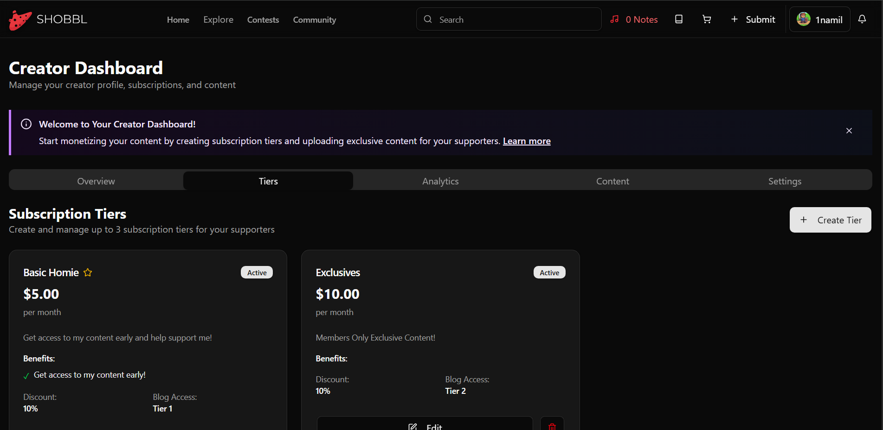
Task: Click into the Search field
Action: click(508, 19)
